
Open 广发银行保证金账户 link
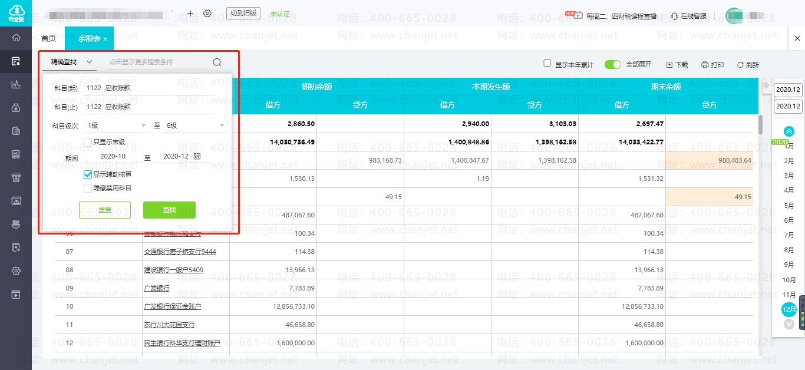173,306
